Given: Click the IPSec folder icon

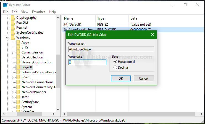Looking at the screenshot, I should point(18,77).
